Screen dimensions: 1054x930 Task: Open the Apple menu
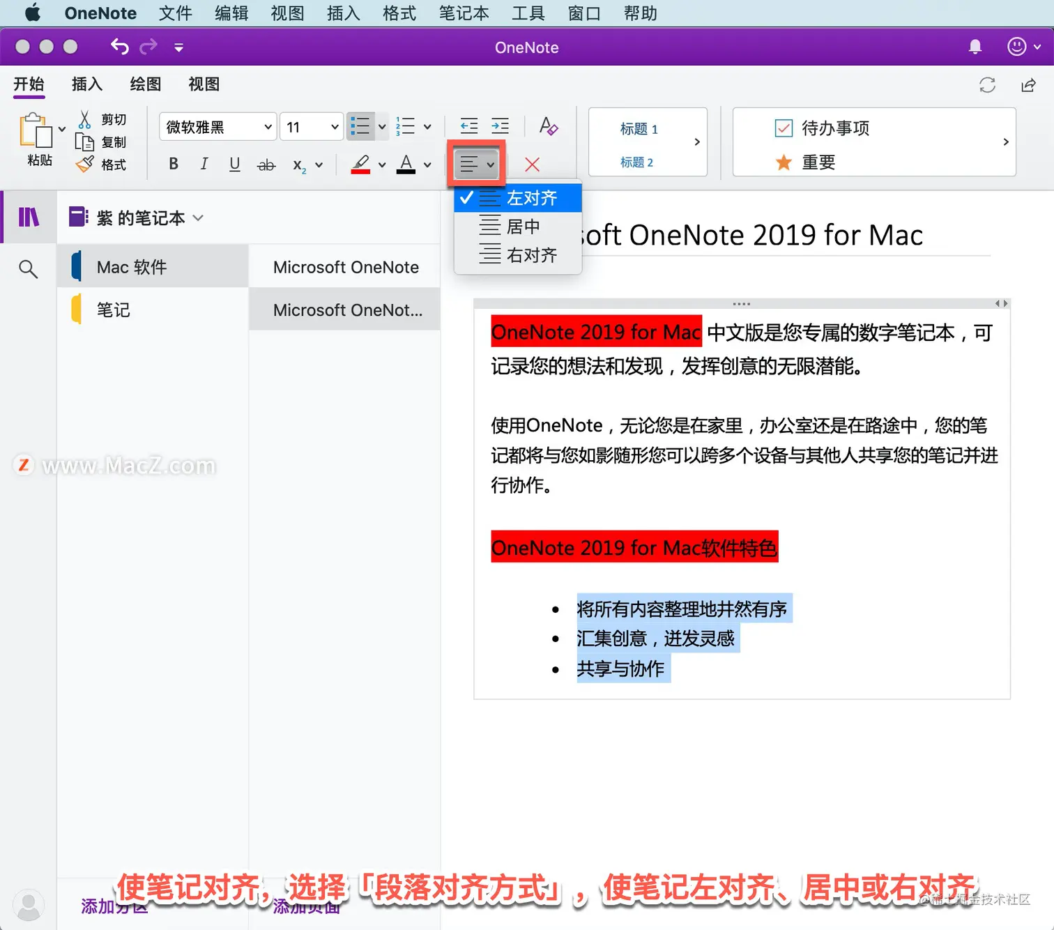tap(32, 13)
